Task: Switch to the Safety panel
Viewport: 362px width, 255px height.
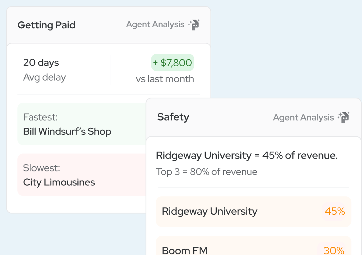Action: click(173, 117)
